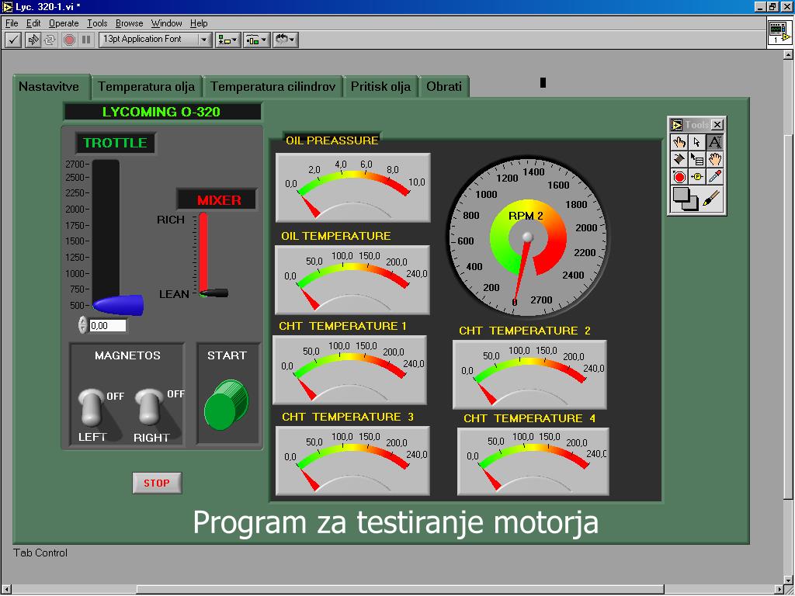Click the TROTTLE label

point(116,143)
